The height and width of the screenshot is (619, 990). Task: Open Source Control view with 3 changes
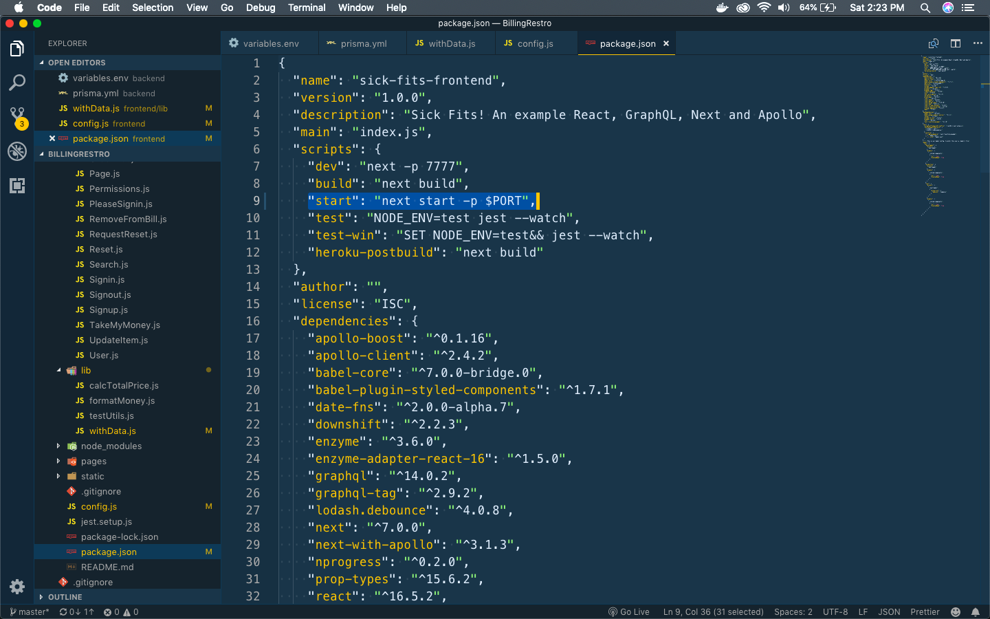[17, 117]
